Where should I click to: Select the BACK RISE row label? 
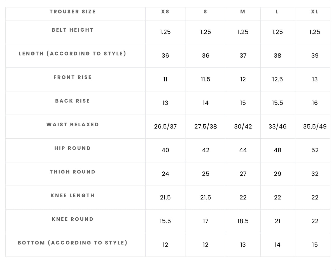[x=73, y=101]
